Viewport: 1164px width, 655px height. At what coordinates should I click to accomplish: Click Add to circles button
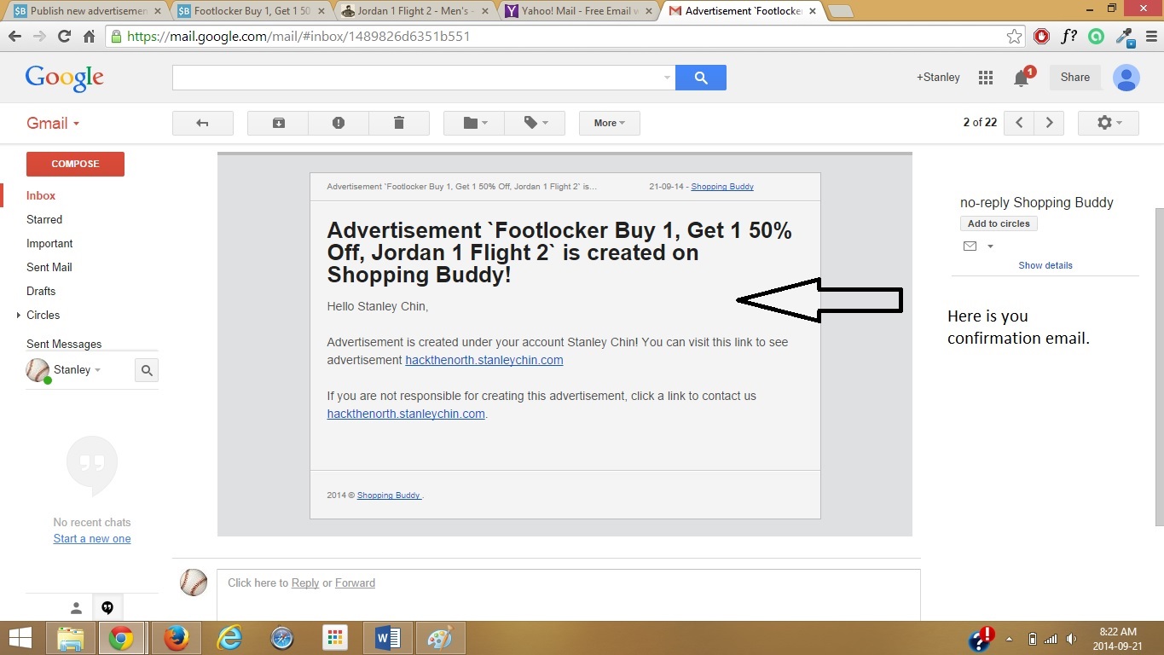[999, 223]
